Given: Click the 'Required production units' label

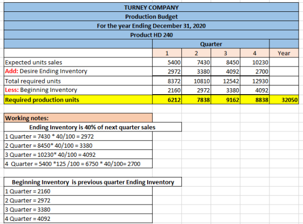Looking at the screenshot, I should point(78,100).
